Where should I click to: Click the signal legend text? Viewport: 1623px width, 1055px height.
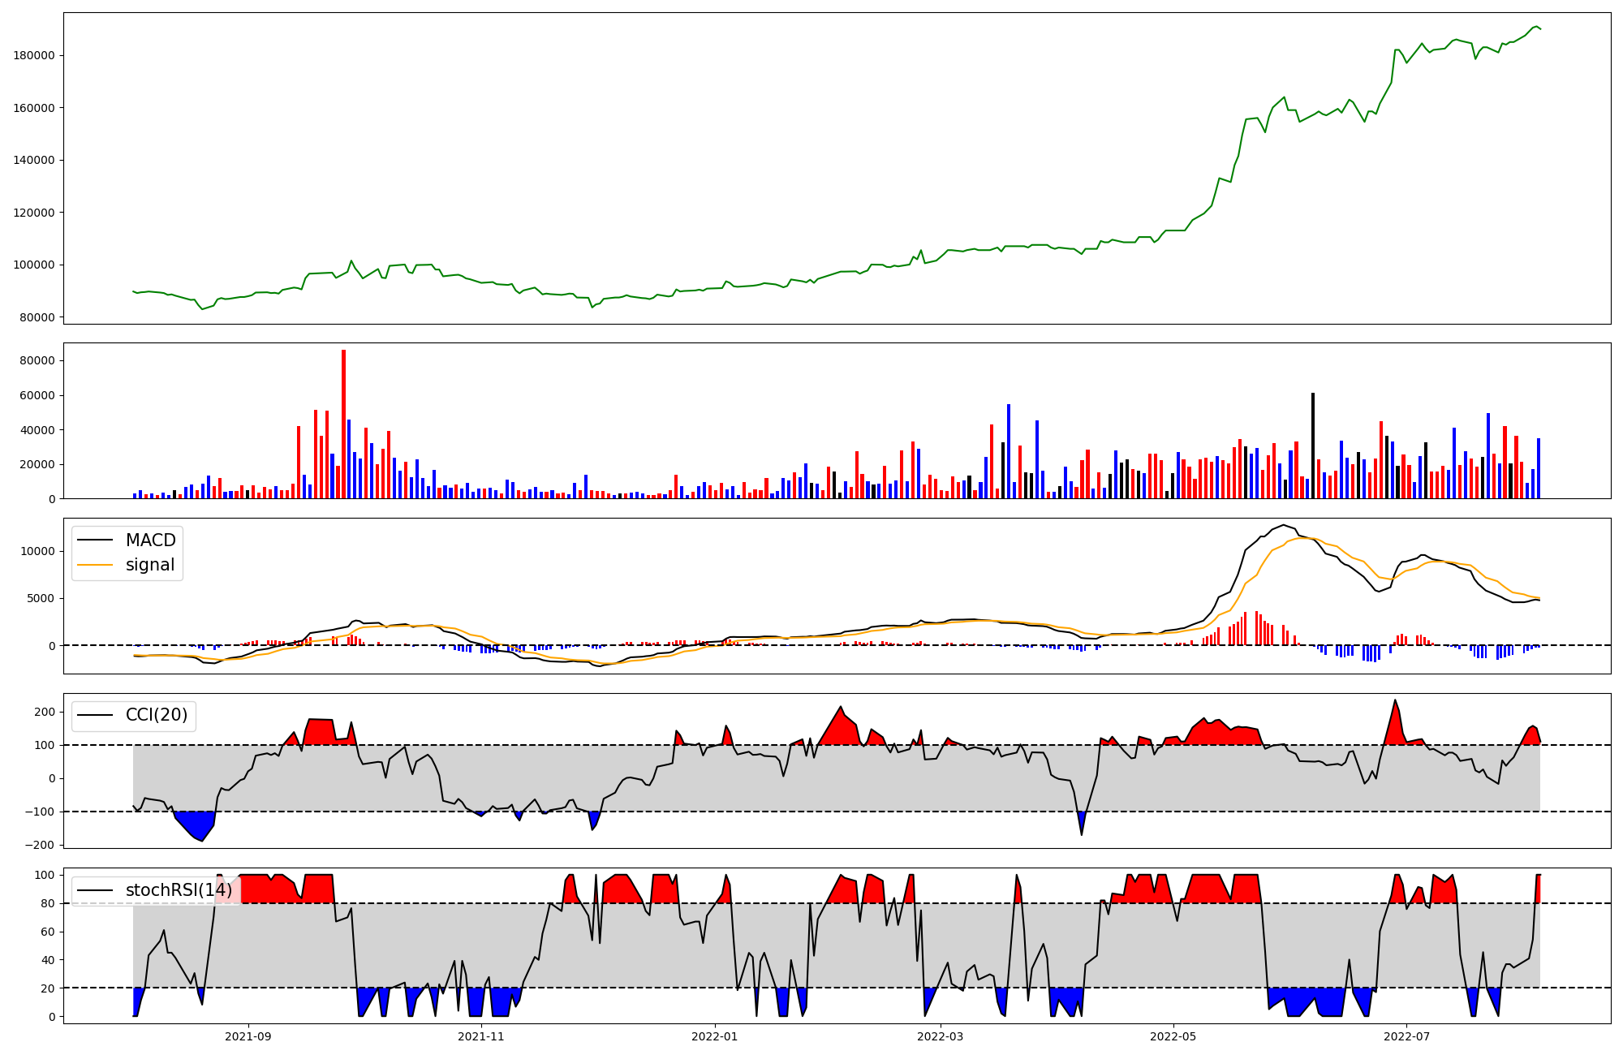[x=150, y=565]
